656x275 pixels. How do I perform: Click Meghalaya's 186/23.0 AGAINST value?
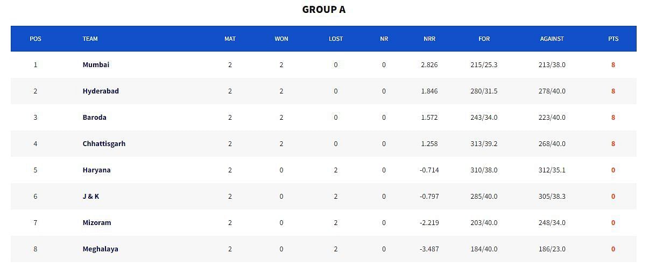[x=552, y=249]
